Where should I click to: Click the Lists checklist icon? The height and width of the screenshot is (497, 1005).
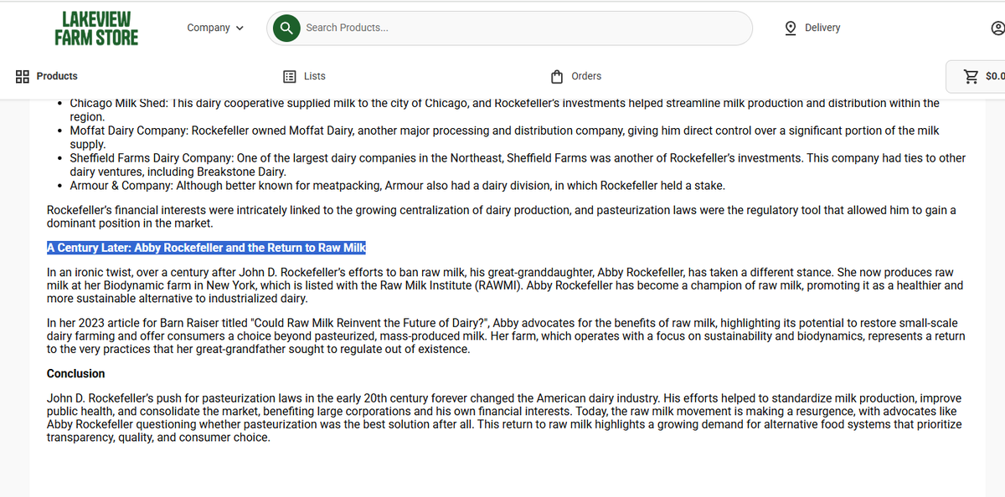tap(290, 76)
